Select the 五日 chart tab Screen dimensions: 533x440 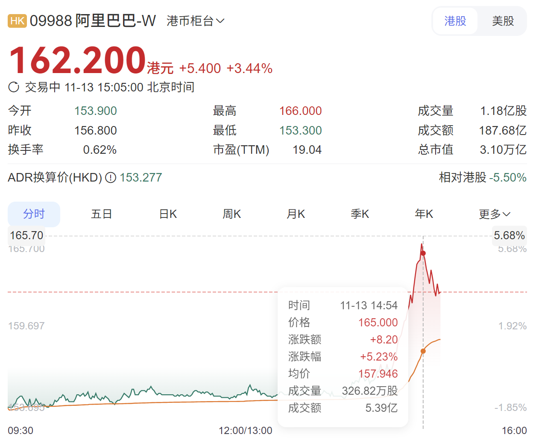101,214
